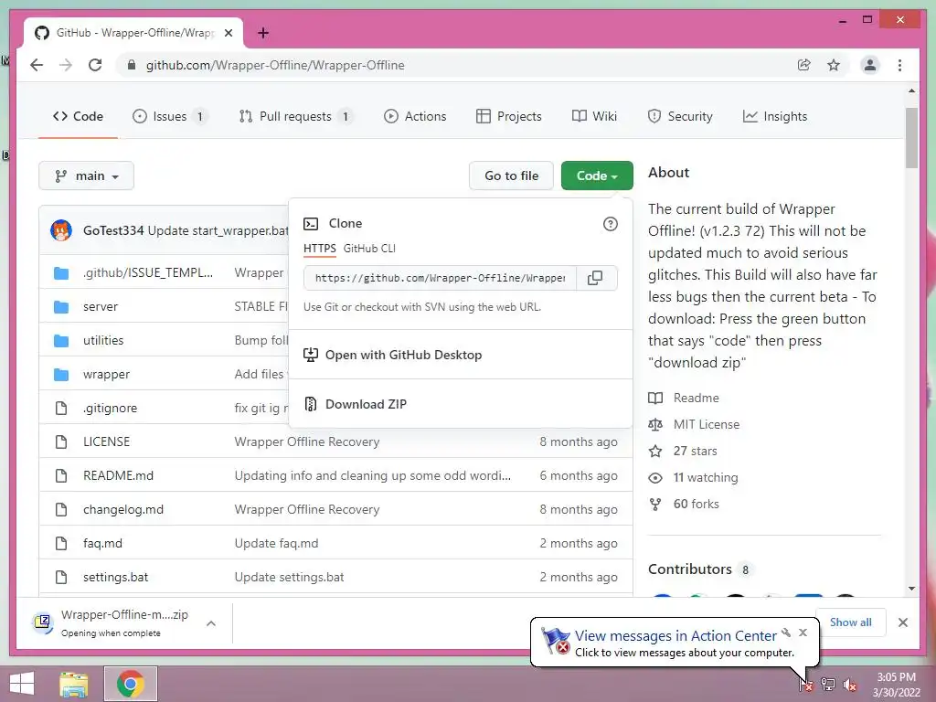The image size is (936, 702).
Task: View site info via the padlock icon
Action: 132,65
